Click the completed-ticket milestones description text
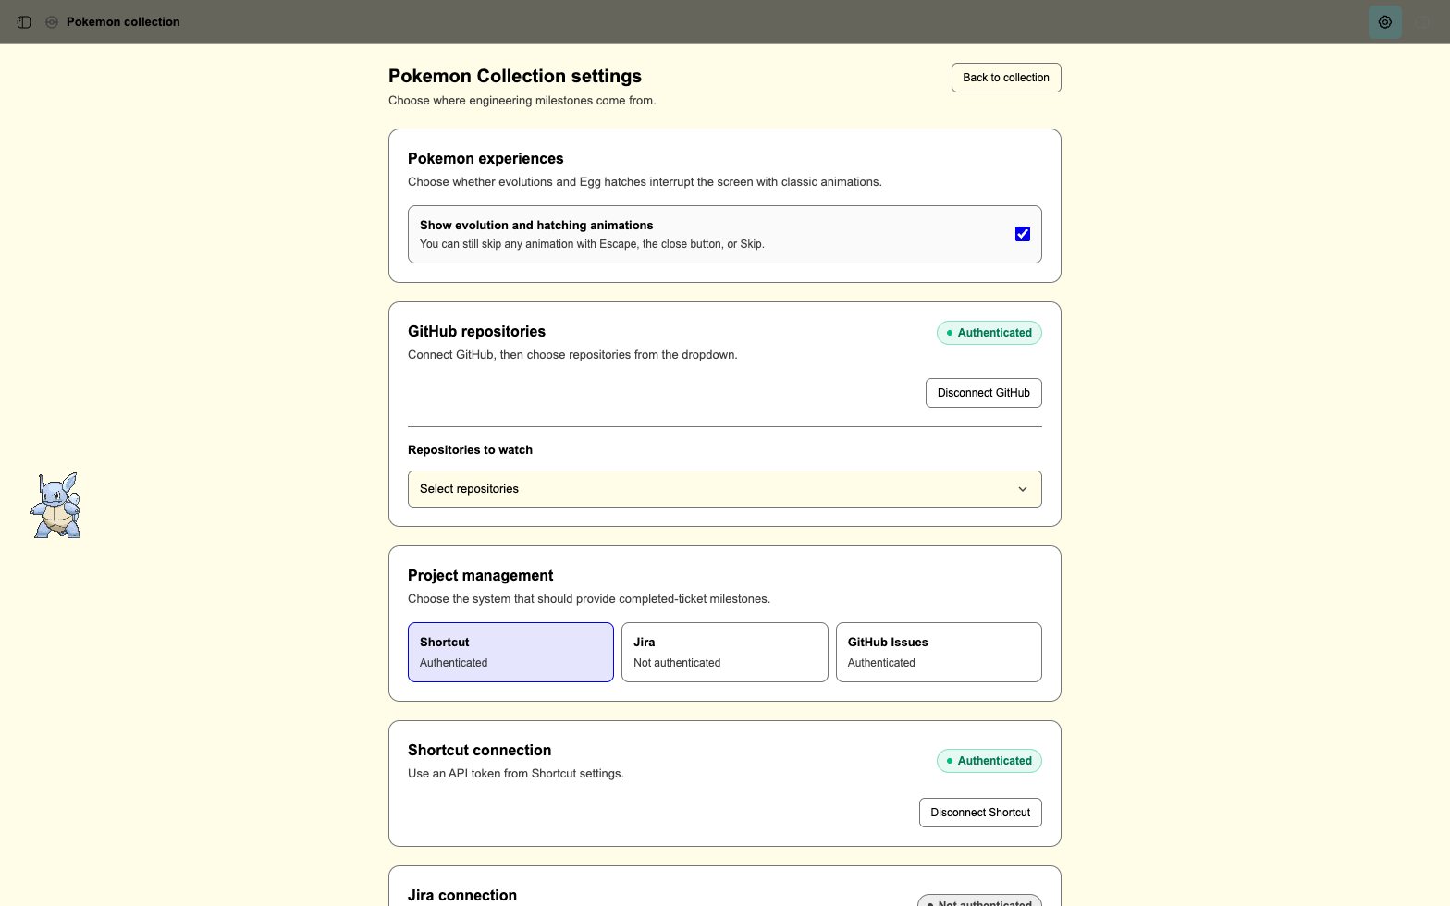Viewport: 1450px width, 906px height. coord(589,599)
